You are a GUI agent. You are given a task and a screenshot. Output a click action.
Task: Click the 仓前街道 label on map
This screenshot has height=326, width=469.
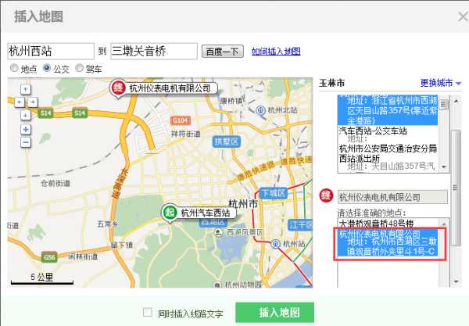pos(55,183)
